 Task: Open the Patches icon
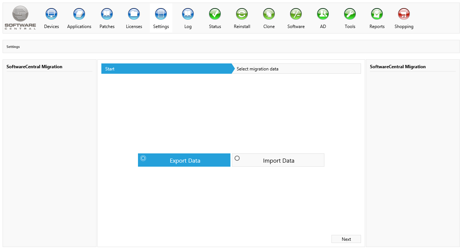pos(107,14)
